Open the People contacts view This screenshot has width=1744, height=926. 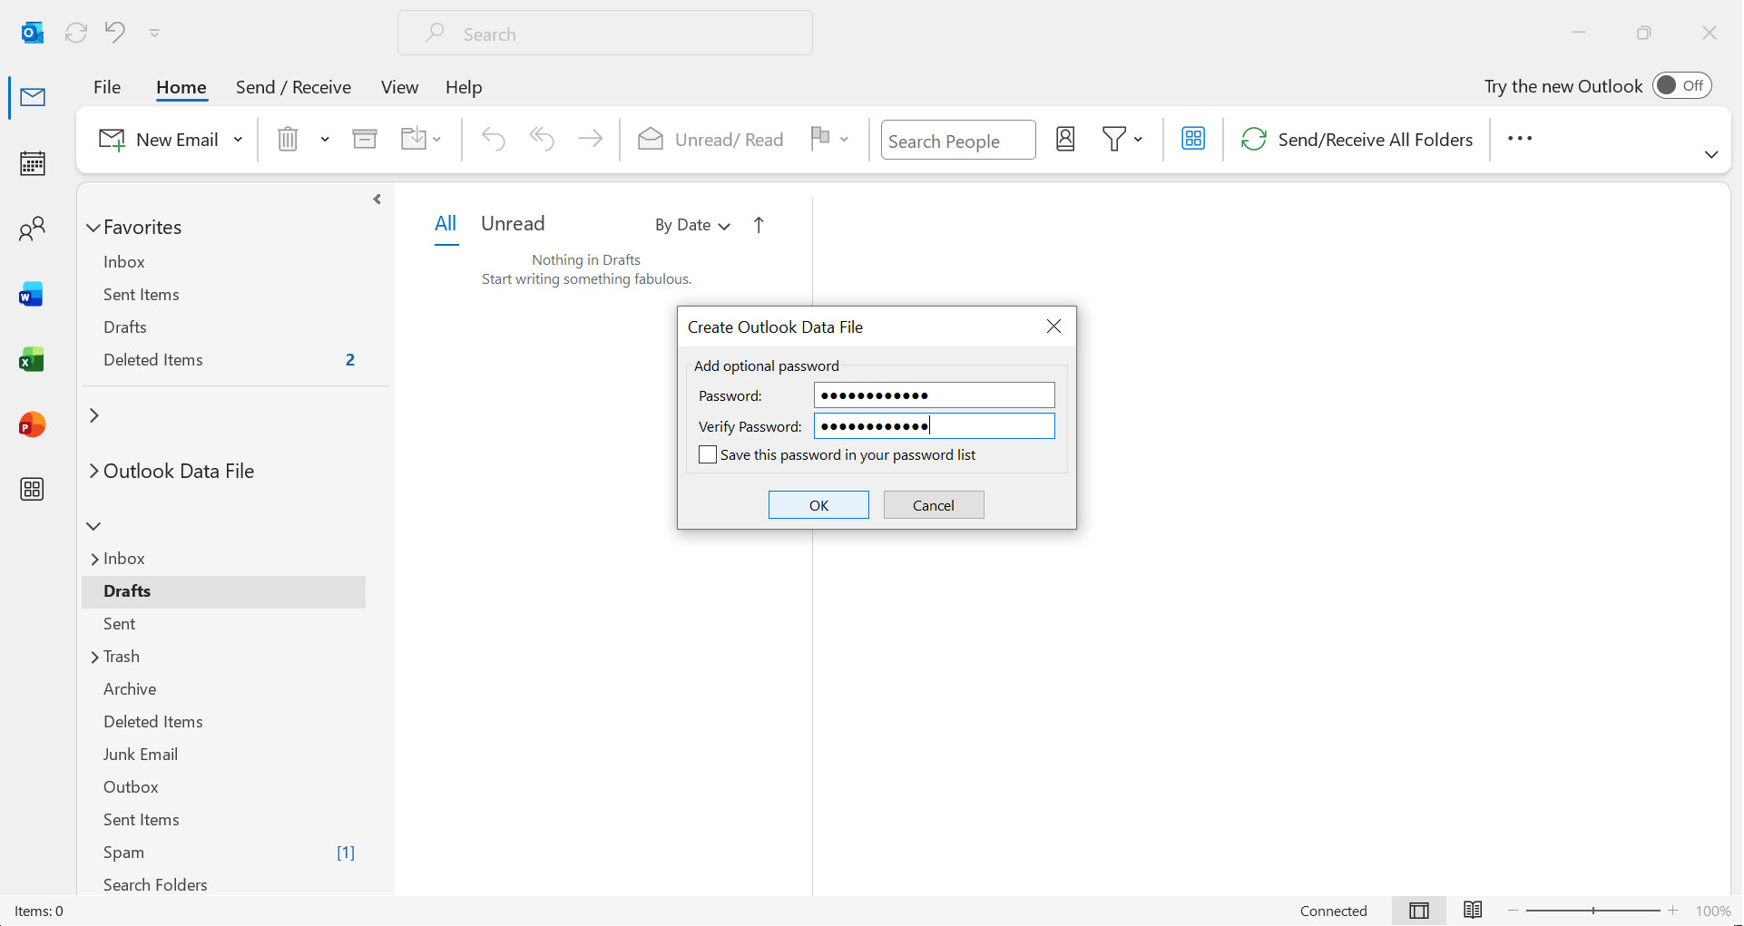(x=33, y=229)
